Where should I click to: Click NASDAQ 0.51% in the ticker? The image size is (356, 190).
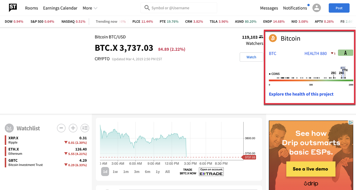(73, 22)
